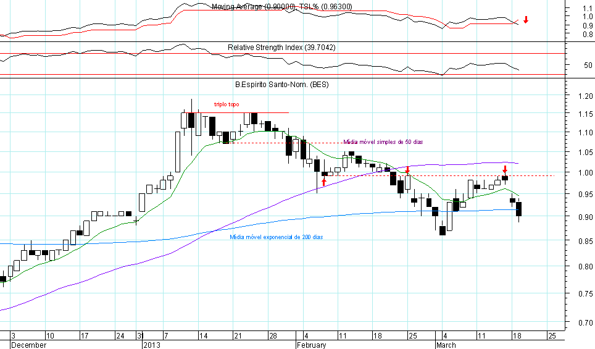The height and width of the screenshot is (349, 595).
Task: Select the 0.95 price axis label
Action: click(x=586, y=195)
